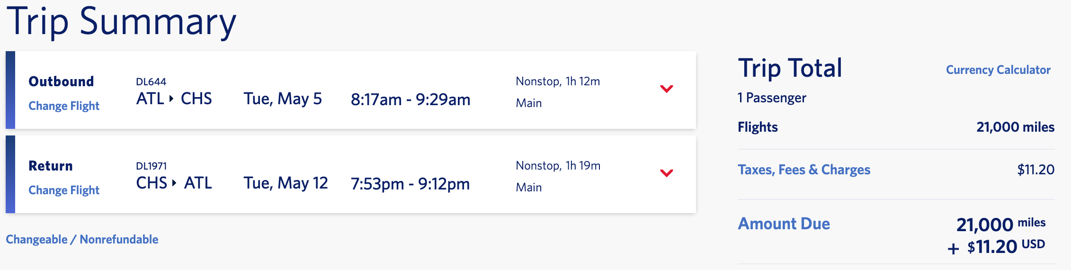
Task: Expand the Outbound flight details chevron
Action: coord(666,89)
